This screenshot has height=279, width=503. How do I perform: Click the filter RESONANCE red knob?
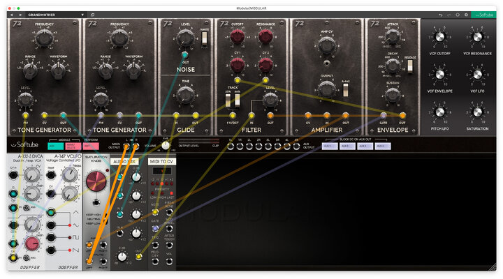(265, 36)
